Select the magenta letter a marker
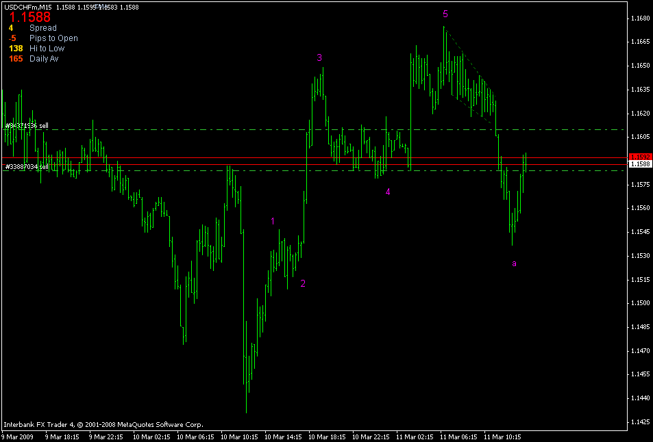Screen dimensions: 653x442 (x=515, y=263)
